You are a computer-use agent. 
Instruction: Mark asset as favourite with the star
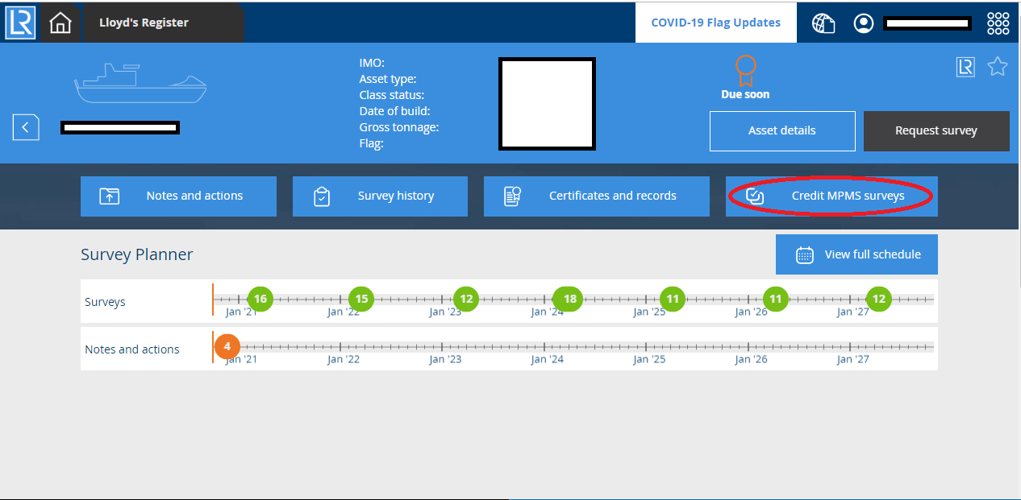pos(998,67)
